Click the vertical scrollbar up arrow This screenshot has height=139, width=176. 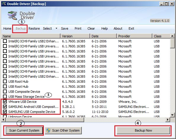tap(172, 36)
